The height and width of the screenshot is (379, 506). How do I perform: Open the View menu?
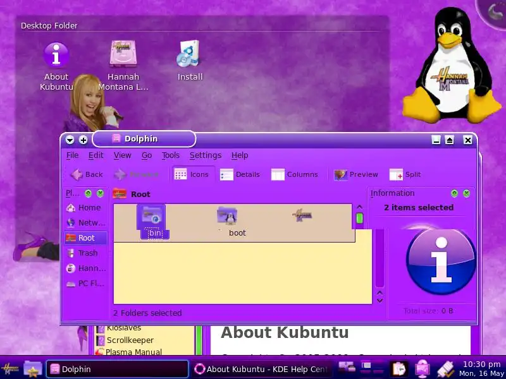tap(122, 155)
